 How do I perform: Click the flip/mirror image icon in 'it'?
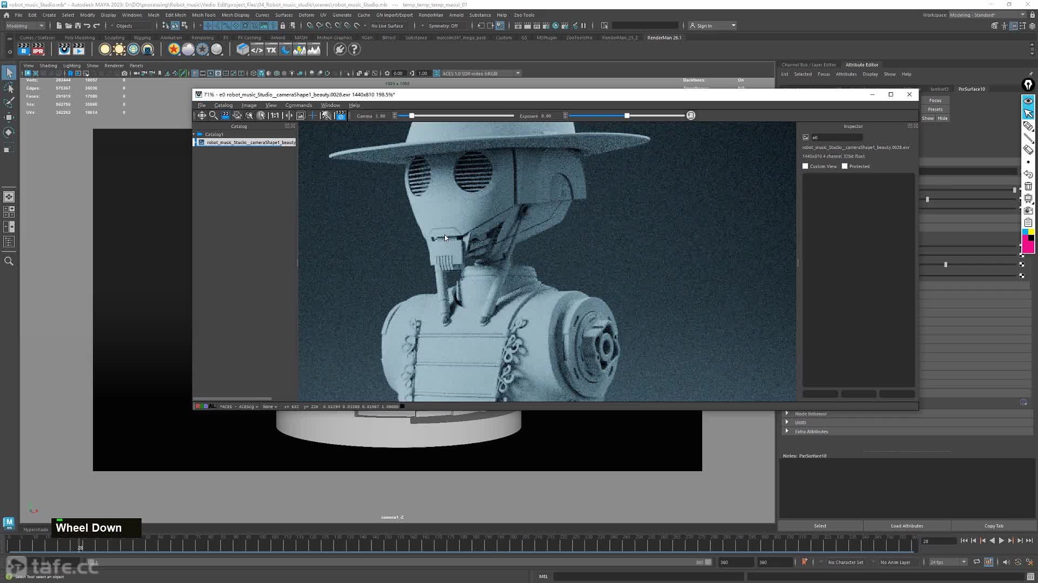(289, 116)
